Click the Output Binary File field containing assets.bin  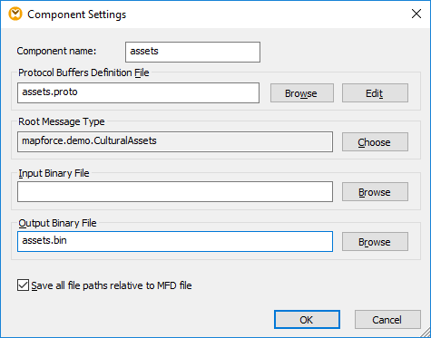pos(175,241)
